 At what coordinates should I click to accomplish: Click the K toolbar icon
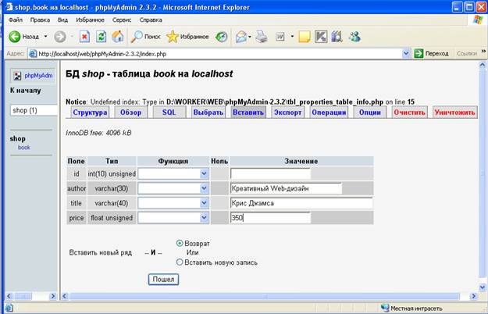[x=321, y=37]
